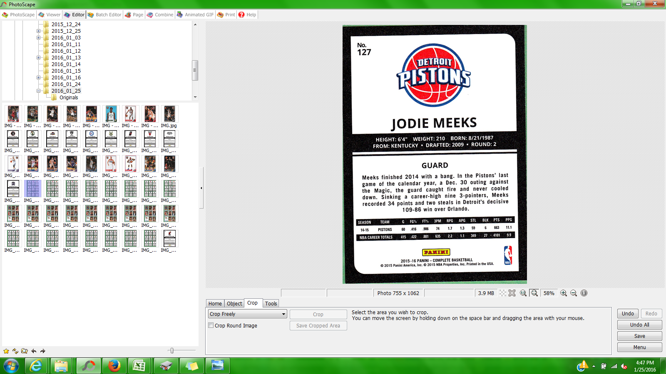Expand the 2016_01_16 folder
Viewport: 666px width, 374px height.
38,77
